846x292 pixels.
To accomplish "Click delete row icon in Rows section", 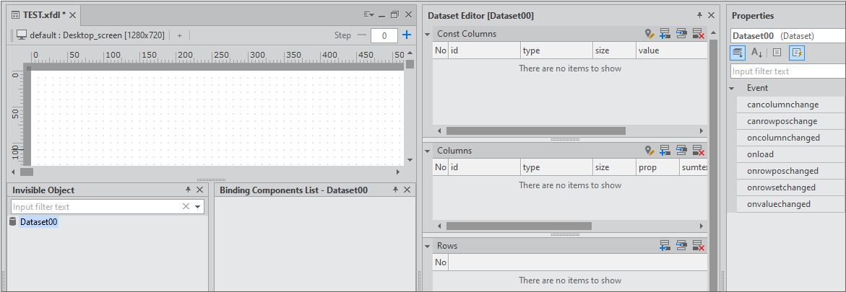I will point(698,246).
